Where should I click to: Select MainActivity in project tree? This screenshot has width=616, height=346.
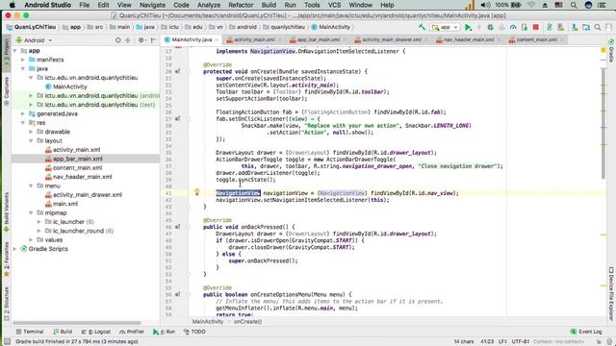coord(69,86)
